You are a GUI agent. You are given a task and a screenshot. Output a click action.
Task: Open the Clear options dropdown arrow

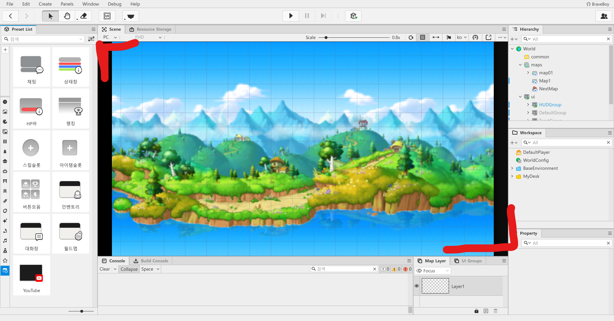(x=115, y=269)
